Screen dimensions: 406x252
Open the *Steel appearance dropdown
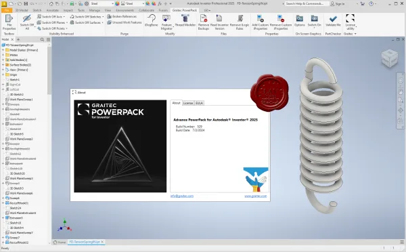(x=143, y=3)
